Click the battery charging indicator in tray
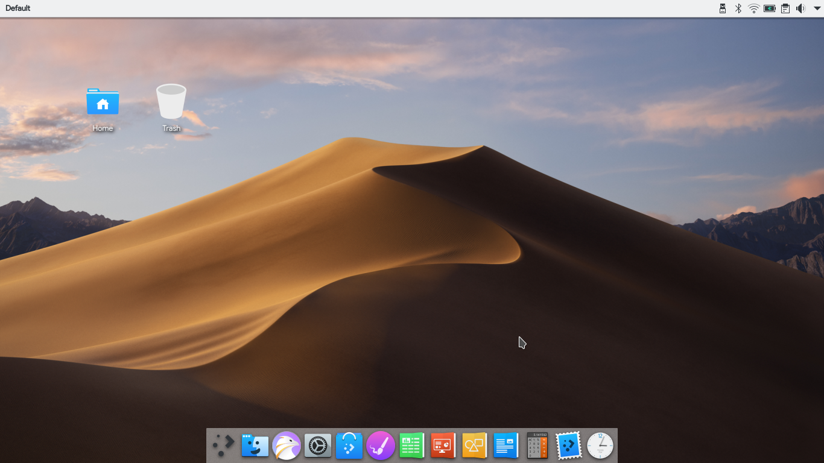This screenshot has height=463, width=824. coord(770,8)
